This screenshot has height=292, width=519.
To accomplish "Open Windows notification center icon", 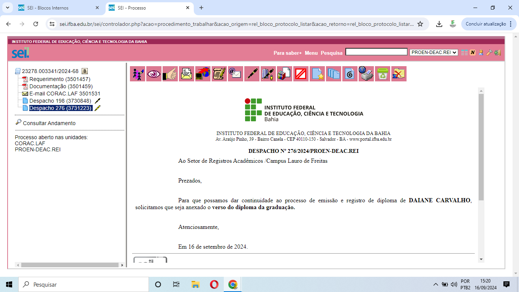I will coord(506,284).
